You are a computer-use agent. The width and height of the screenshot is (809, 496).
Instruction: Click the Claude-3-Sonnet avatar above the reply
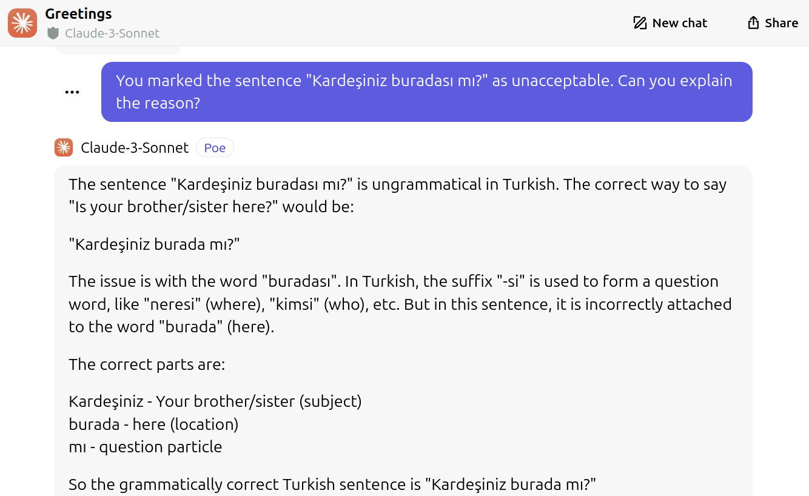point(64,147)
